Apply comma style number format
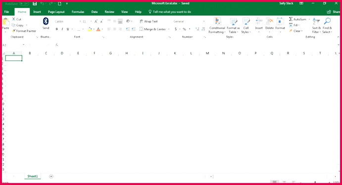This screenshot has width=342, height=185. click(x=190, y=29)
